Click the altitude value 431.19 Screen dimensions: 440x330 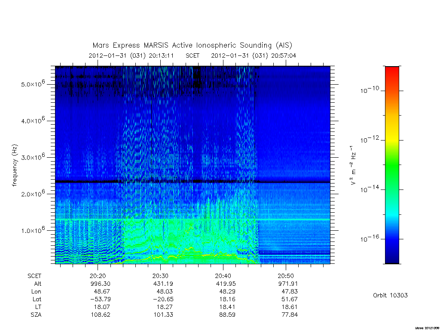point(163,284)
